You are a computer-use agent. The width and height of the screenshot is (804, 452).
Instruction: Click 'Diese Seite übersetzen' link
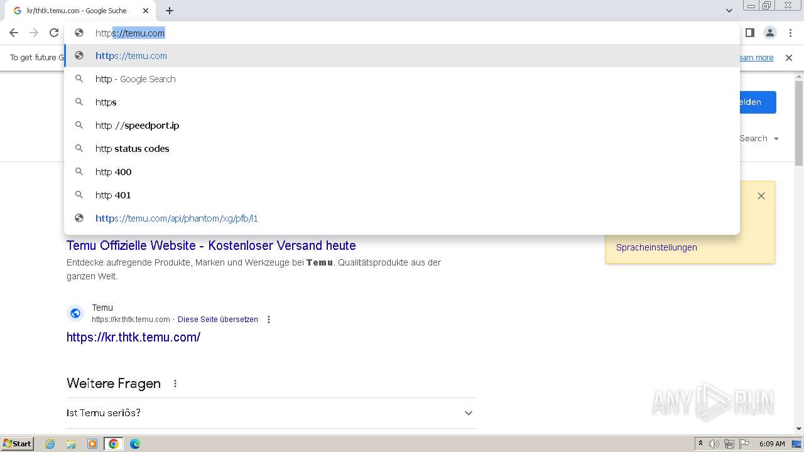[x=218, y=320]
